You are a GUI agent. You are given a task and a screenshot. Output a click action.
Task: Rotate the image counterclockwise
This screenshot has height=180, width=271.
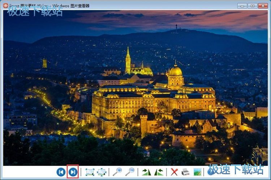(159, 172)
